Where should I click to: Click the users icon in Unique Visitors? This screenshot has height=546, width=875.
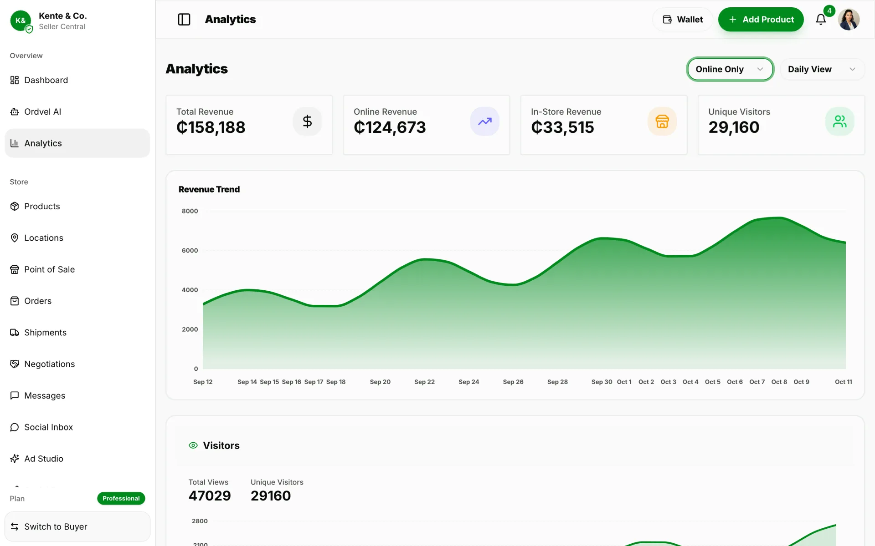point(839,121)
